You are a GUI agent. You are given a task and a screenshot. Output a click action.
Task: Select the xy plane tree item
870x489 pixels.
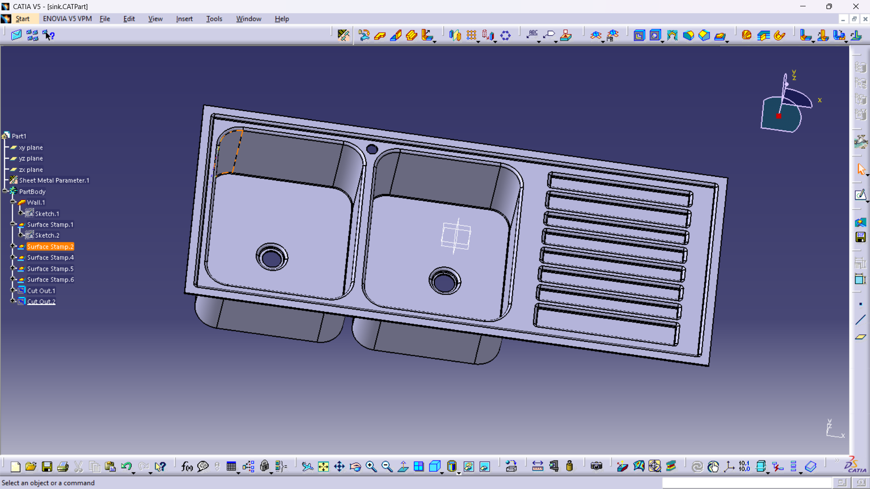[x=31, y=147]
